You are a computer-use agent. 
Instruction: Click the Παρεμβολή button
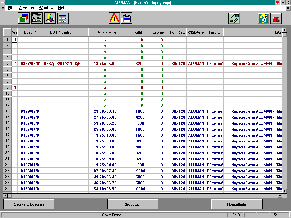pos(236,204)
